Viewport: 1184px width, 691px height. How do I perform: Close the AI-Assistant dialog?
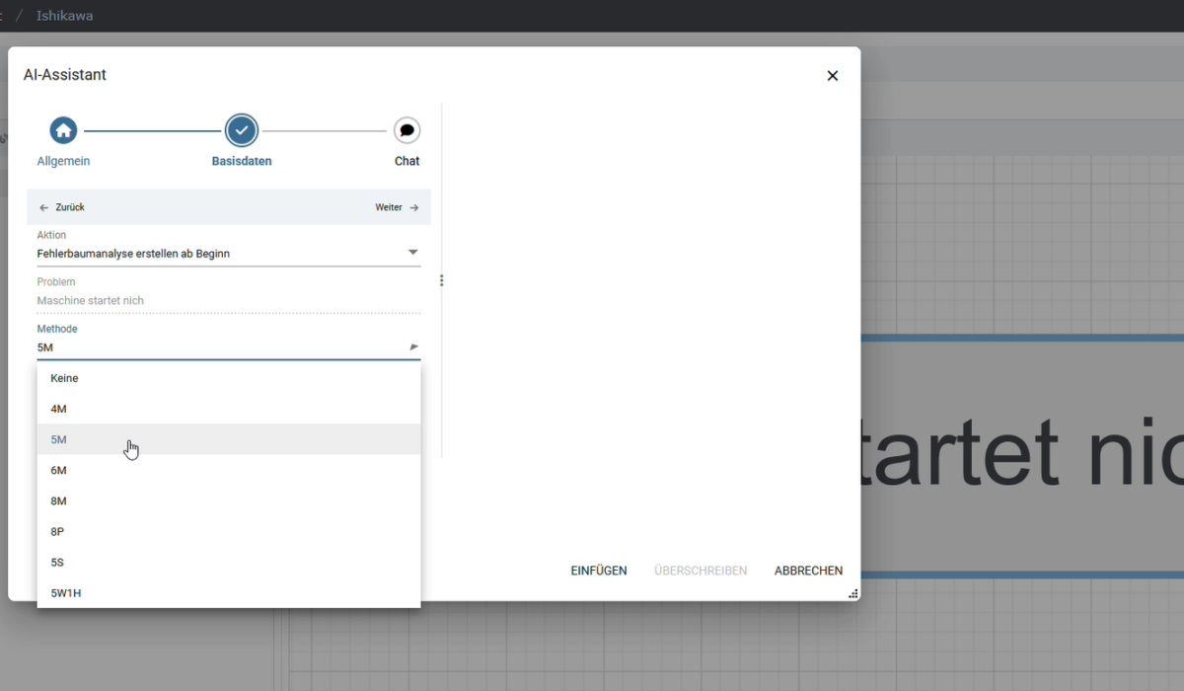click(833, 75)
